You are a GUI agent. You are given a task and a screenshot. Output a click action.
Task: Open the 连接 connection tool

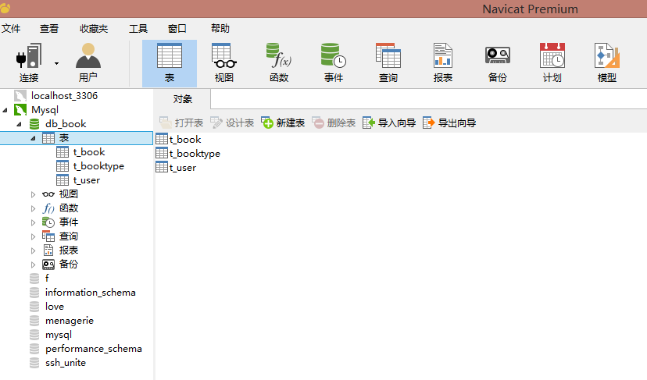[x=28, y=62]
